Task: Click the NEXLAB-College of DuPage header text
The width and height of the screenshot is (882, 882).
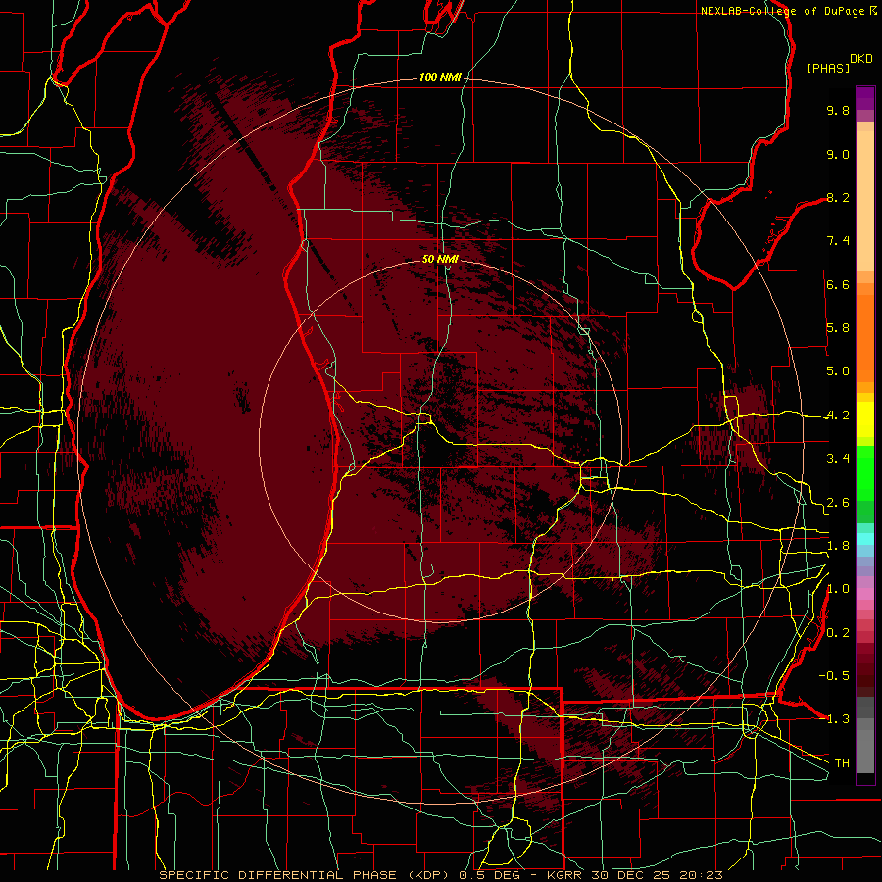Action: [782, 11]
